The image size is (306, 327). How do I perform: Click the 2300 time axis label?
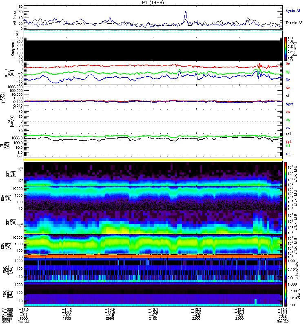click(x=239, y=318)
